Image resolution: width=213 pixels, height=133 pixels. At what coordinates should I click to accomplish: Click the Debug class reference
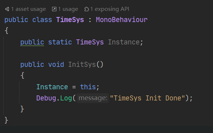pyautogui.click(x=46, y=98)
